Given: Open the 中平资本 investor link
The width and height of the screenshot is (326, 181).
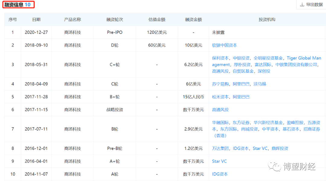Looking at the screenshot, I should pos(270,129).
